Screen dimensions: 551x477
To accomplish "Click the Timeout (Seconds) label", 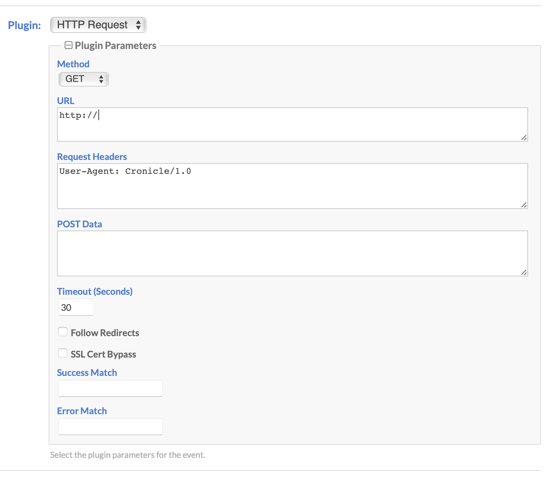I will point(95,291).
